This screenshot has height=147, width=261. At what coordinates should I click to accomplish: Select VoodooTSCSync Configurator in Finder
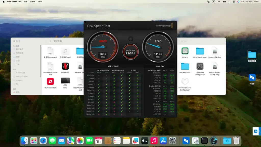pos(185,84)
